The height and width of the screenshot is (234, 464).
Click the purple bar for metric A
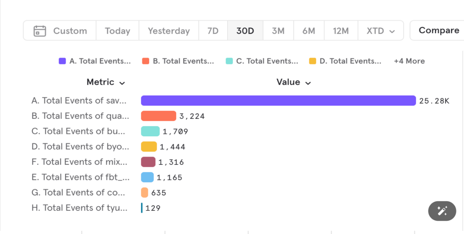(278, 100)
